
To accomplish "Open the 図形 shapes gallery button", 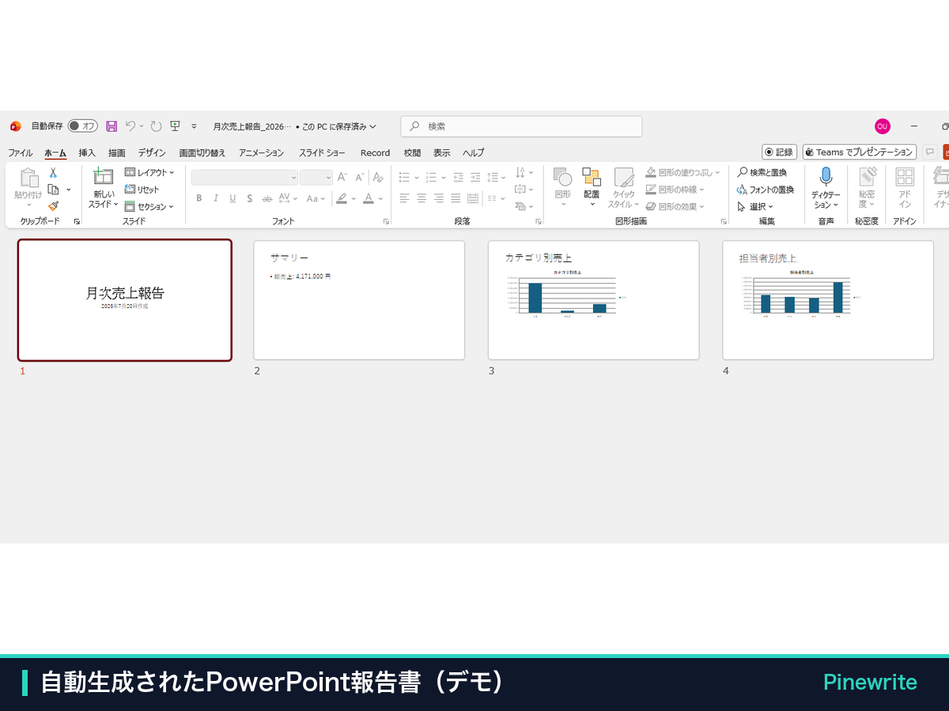I will coord(562,187).
